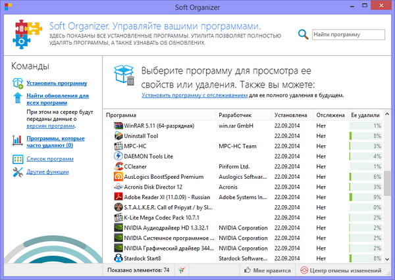Viewport: 395px width, 280px height.
Task: Click the Найти программу search field
Action: 348,34
